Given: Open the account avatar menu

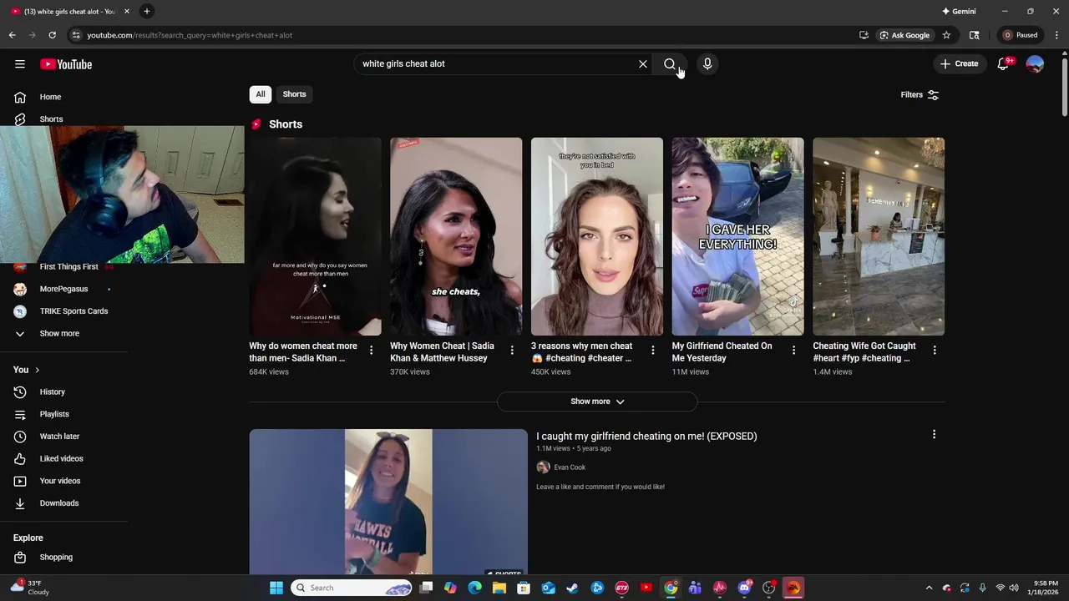Looking at the screenshot, I should click(1035, 64).
